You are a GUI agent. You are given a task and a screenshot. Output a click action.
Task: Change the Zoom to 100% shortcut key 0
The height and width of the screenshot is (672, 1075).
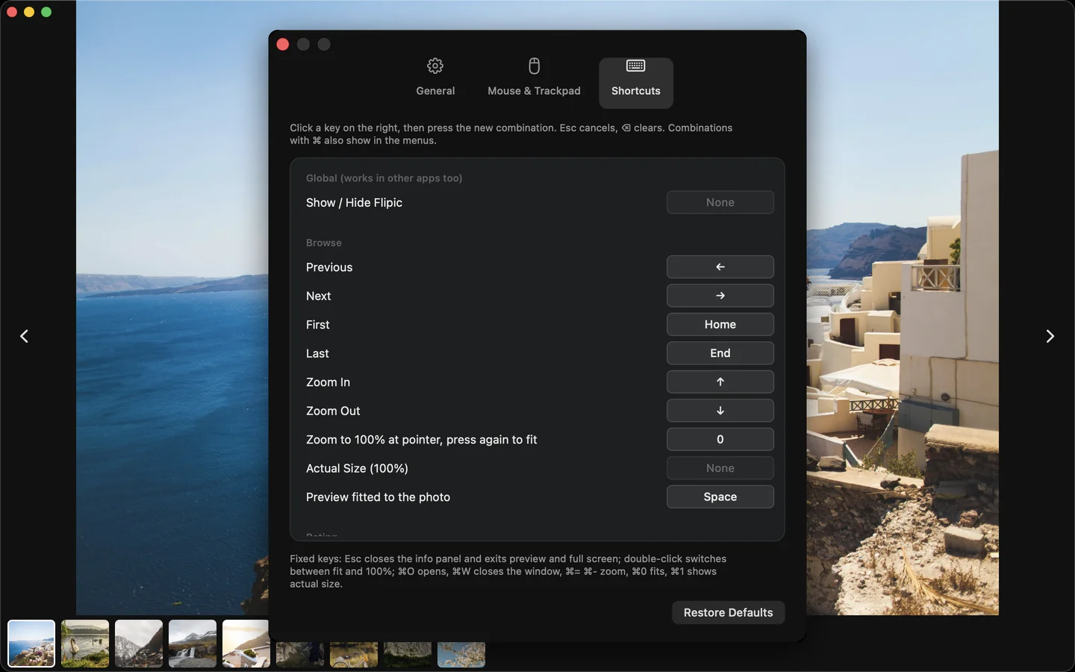coord(720,440)
